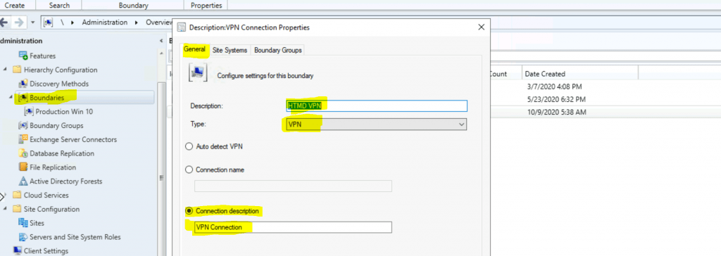The image size is (721, 256).
Task: Click the Features node icon
Action: tap(23, 56)
